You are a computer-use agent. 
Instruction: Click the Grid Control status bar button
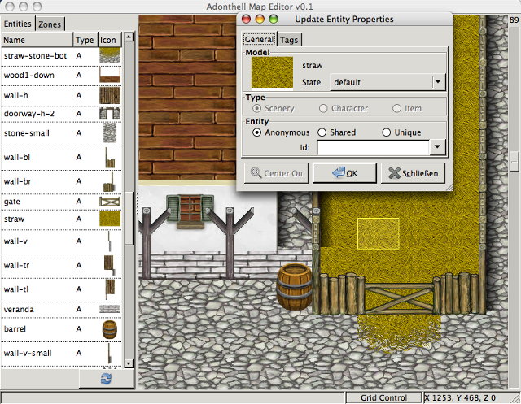pyautogui.click(x=383, y=398)
